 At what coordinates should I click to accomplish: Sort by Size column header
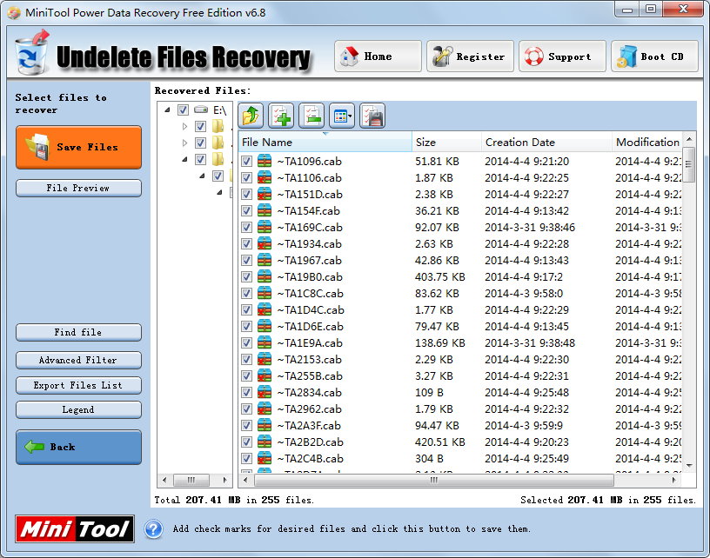point(446,142)
